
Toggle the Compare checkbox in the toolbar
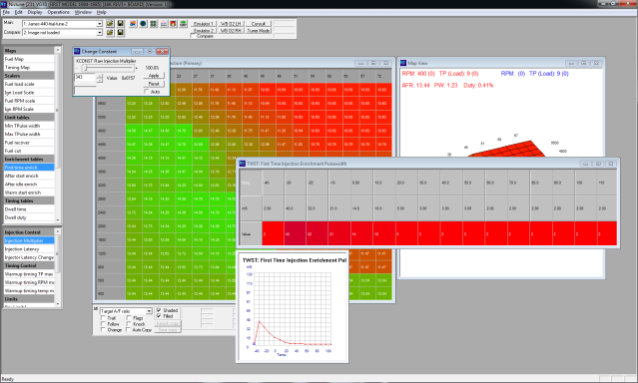click(x=194, y=36)
